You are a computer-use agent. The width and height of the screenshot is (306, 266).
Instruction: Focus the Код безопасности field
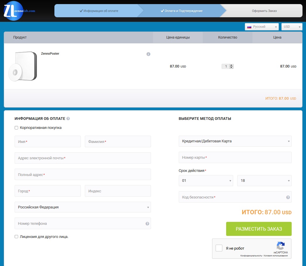[235, 197]
